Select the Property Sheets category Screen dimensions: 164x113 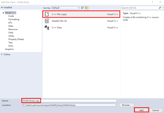(16, 39)
